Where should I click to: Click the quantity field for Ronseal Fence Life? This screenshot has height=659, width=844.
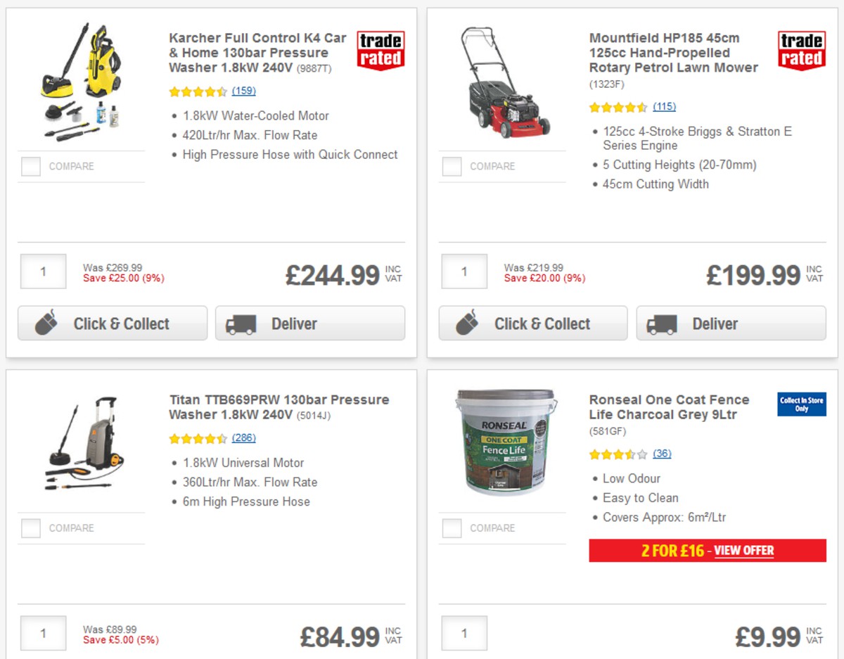click(465, 632)
